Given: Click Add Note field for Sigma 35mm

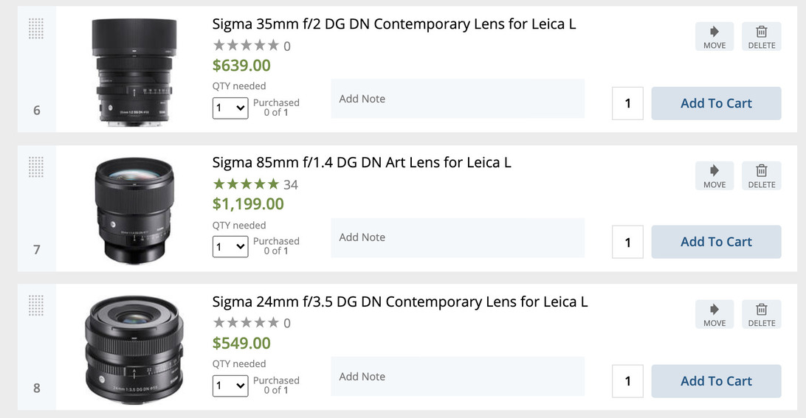Looking at the screenshot, I should click(457, 99).
